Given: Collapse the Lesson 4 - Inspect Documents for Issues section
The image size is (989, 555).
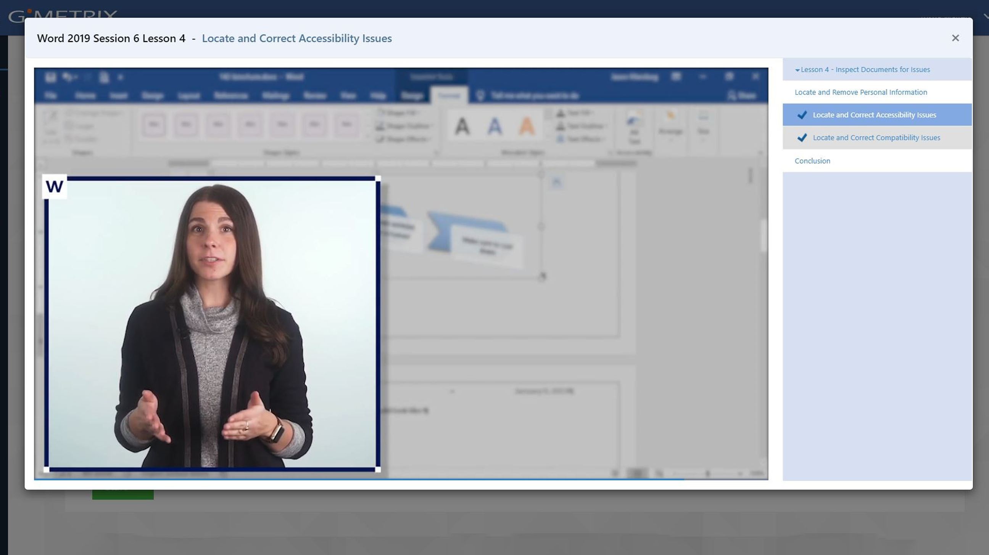Looking at the screenshot, I should tap(877, 69).
